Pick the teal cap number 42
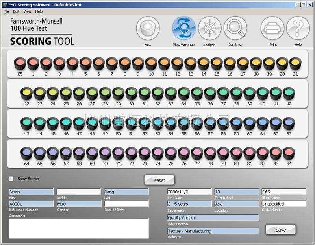The height and width of the screenshot is (245, 315). [x=289, y=94]
